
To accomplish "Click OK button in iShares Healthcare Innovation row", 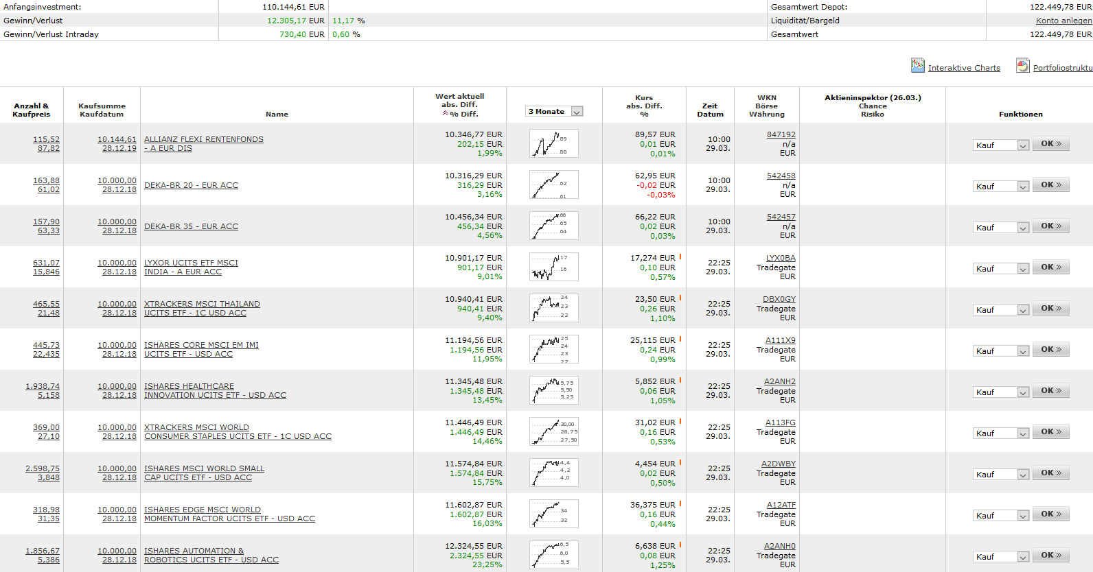I will click(x=1050, y=391).
